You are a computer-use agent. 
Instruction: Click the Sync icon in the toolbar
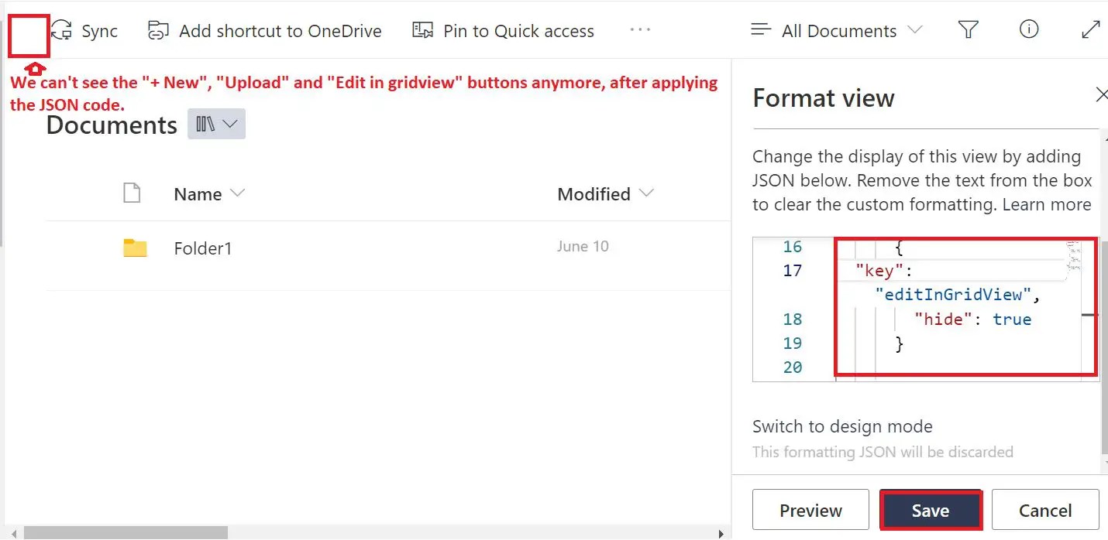pyautogui.click(x=60, y=29)
